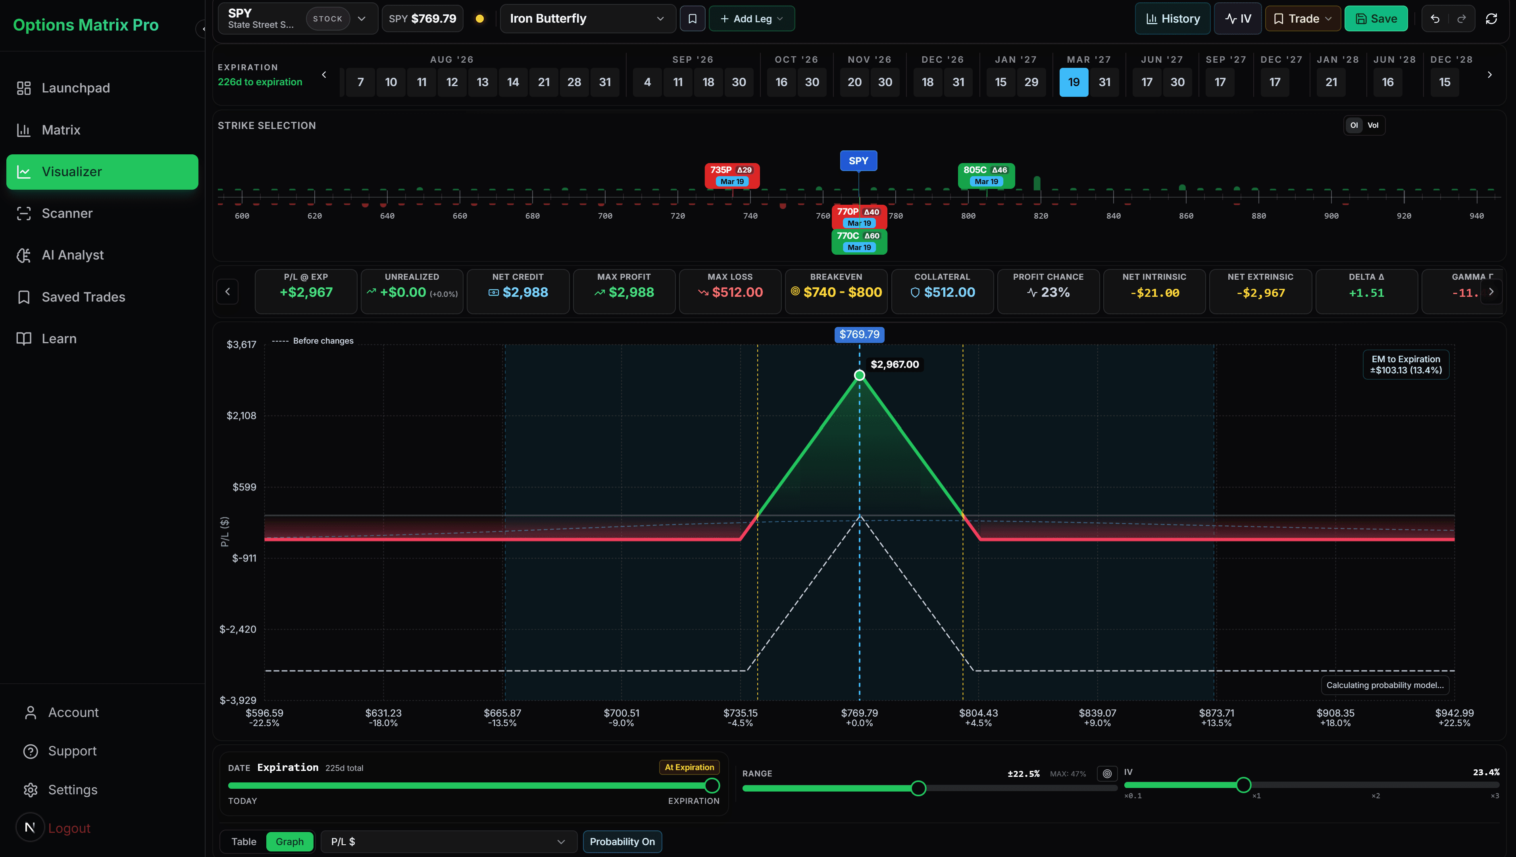The height and width of the screenshot is (857, 1516).
Task: Undo the last change
Action: [1435, 19]
